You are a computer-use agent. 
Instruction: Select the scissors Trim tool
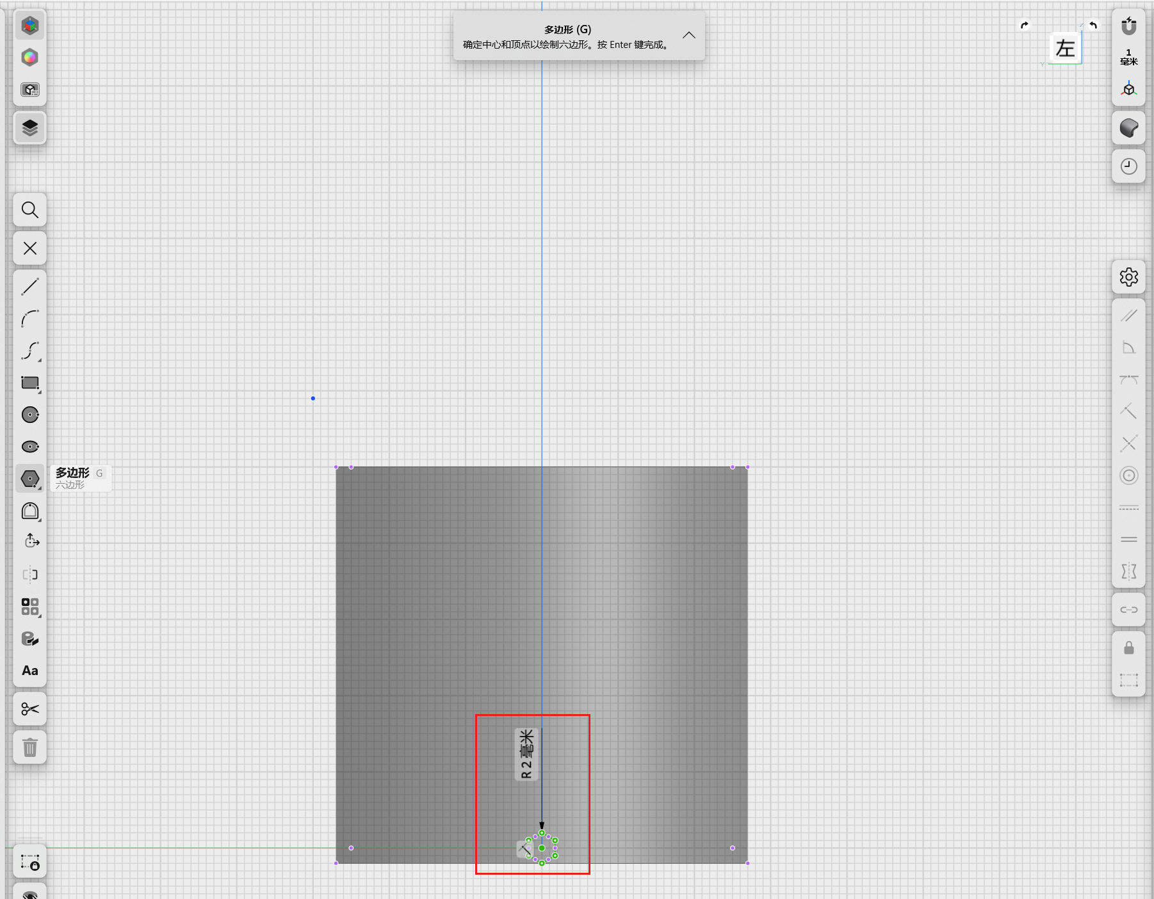point(30,709)
